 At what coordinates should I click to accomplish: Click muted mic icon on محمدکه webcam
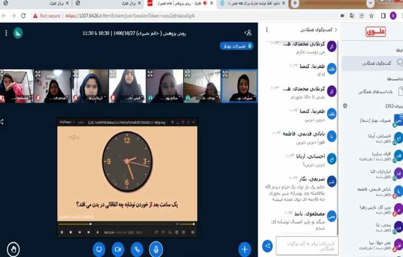tap(38, 98)
